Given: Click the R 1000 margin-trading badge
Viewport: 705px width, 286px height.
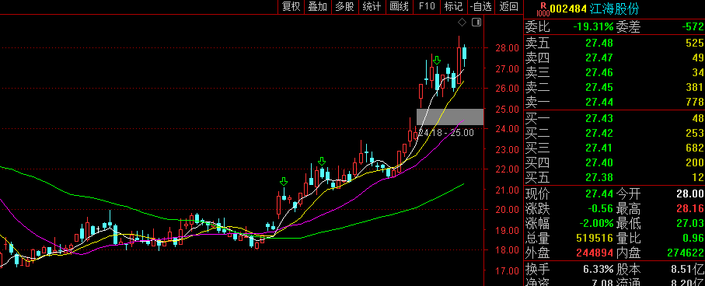Looking at the screenshot, I should (x=543, y=9).
